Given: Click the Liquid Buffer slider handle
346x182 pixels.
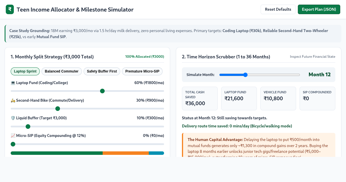Looking at the screenshot, I should click(28, 127).
